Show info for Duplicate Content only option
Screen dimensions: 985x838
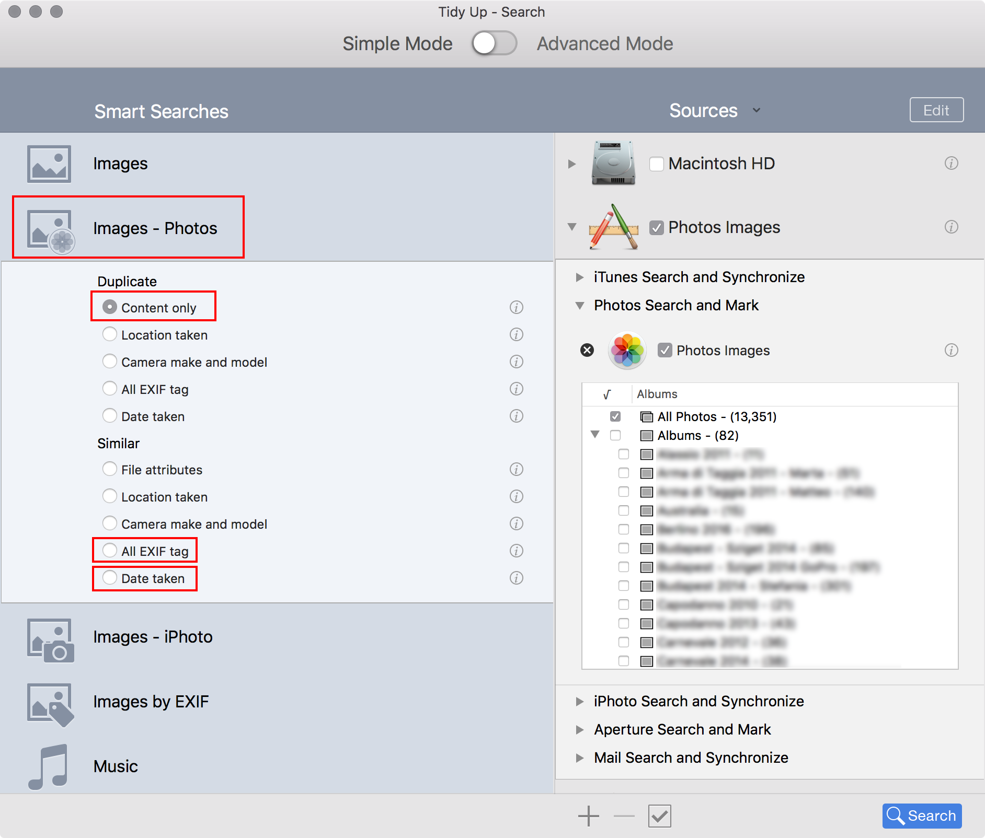pyautogui.click(x=516, y=307)
